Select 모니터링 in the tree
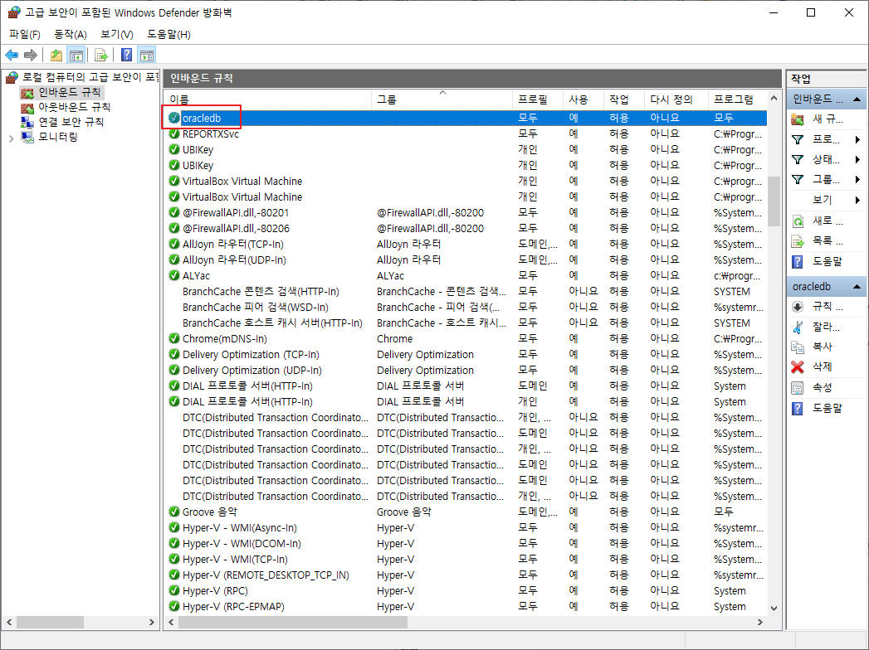 click(x=58, y=137)
